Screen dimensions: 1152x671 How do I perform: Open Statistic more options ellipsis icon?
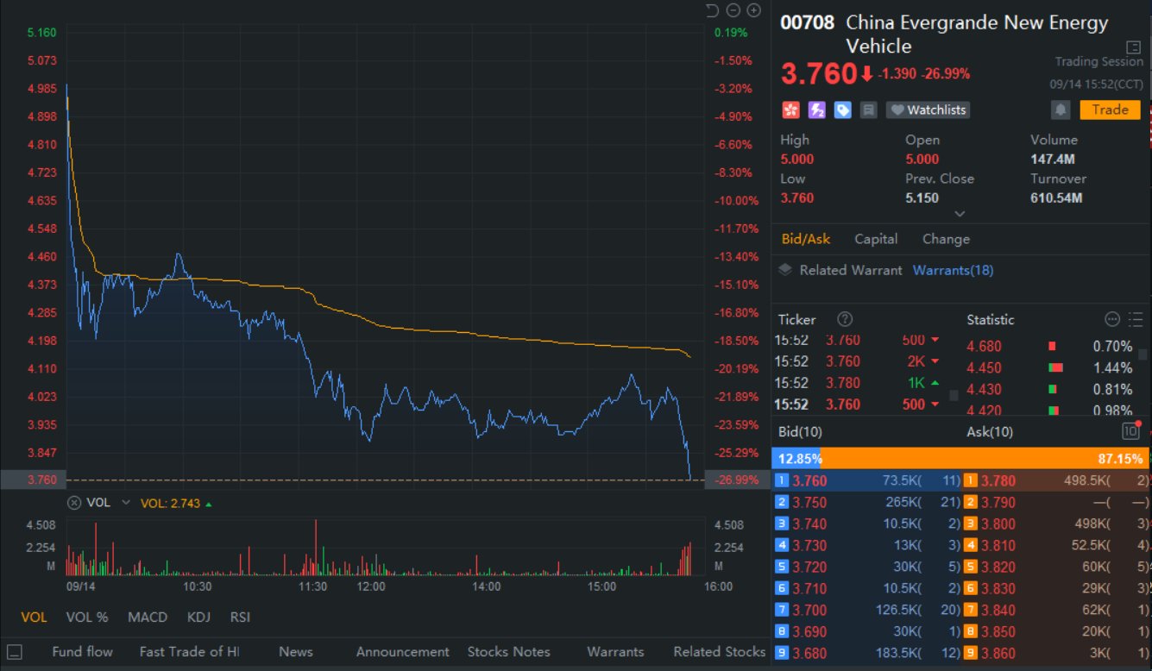(x=1112, y=319)
